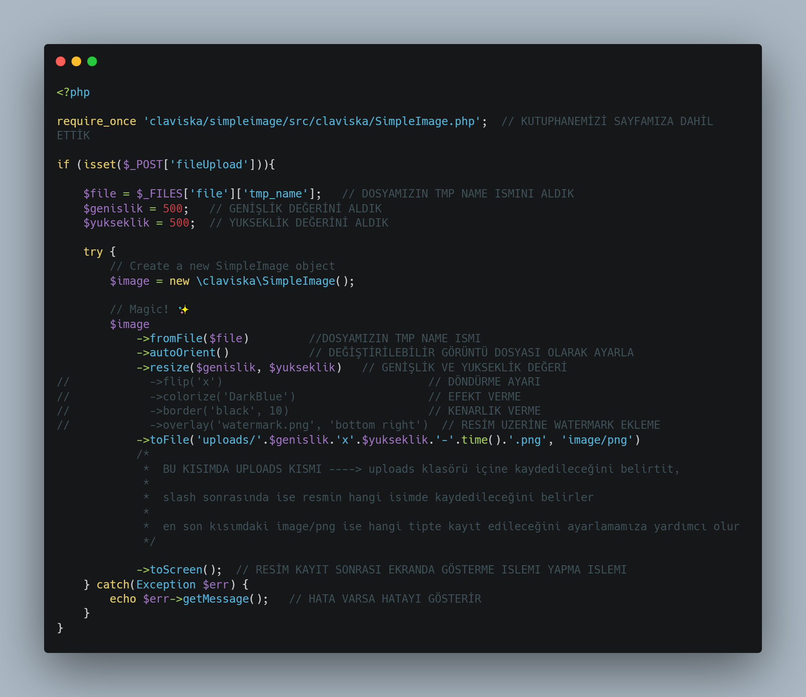Click the getMessage call in catch block

(x=216, y=599)
